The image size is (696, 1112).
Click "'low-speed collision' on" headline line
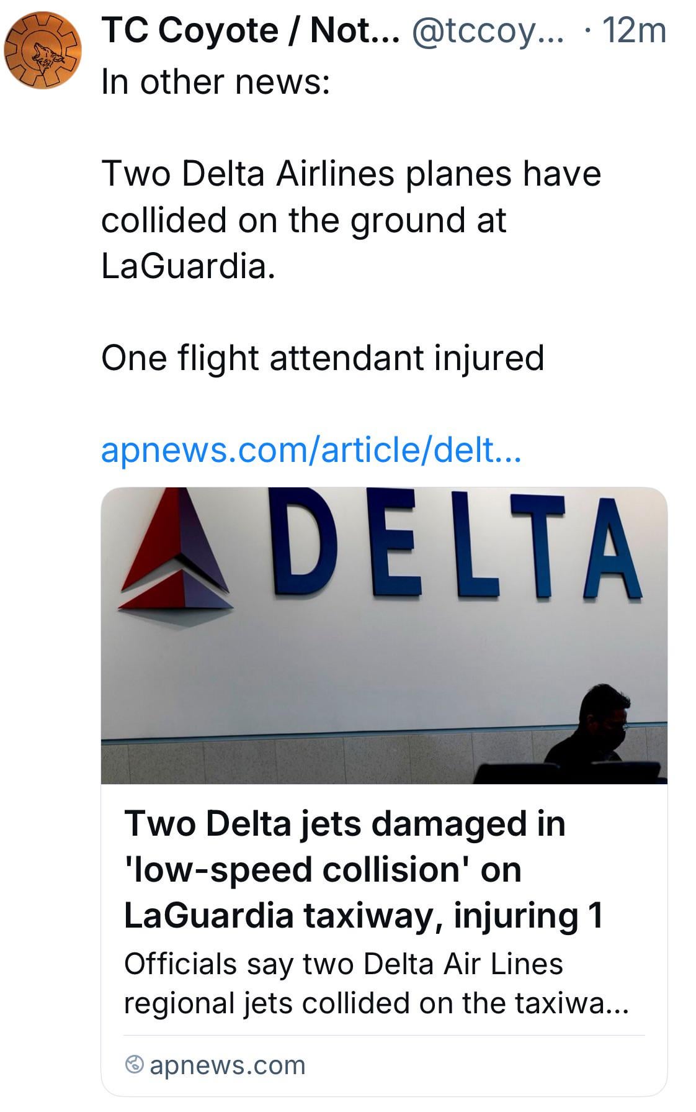[323, 870]
